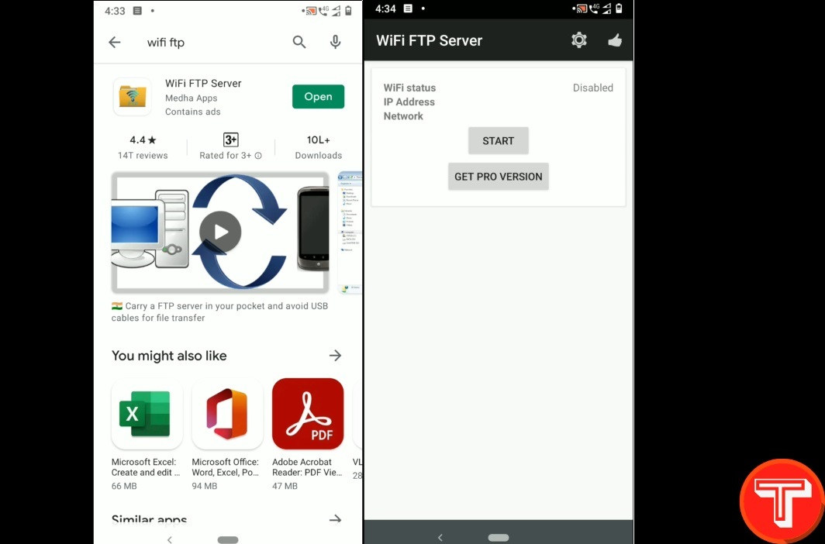The height and width of the screenshot is (544, 825).
Task: Tap the GET PRO VERSION button
Action: tap(499, 177)
